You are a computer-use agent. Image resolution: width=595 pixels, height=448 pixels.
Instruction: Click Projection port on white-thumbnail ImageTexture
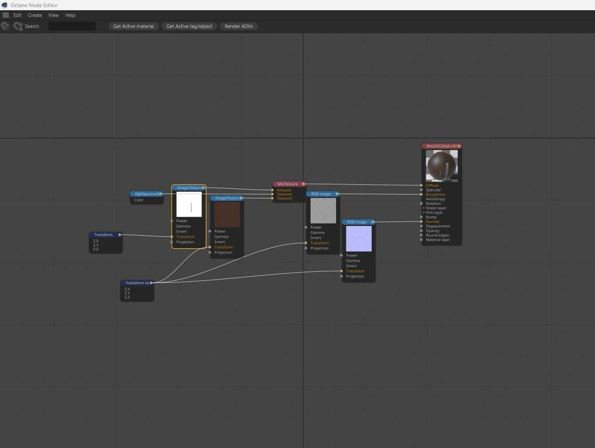172,242
